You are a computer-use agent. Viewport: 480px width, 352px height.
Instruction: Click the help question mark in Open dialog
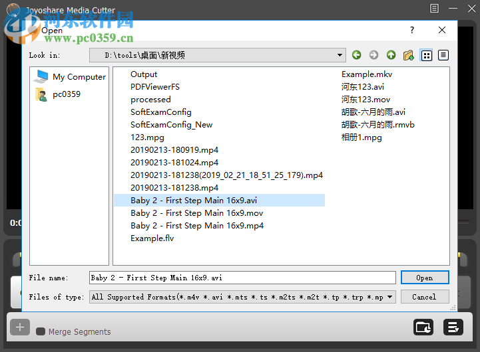(412, 30)
